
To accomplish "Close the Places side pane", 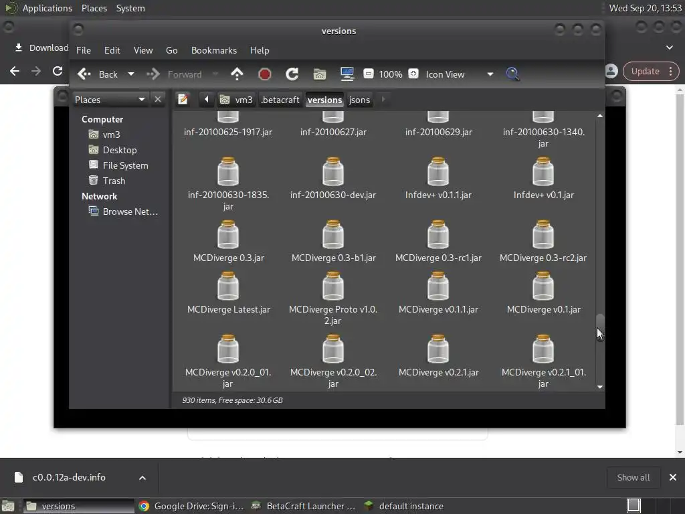I will tap(158, 100).
